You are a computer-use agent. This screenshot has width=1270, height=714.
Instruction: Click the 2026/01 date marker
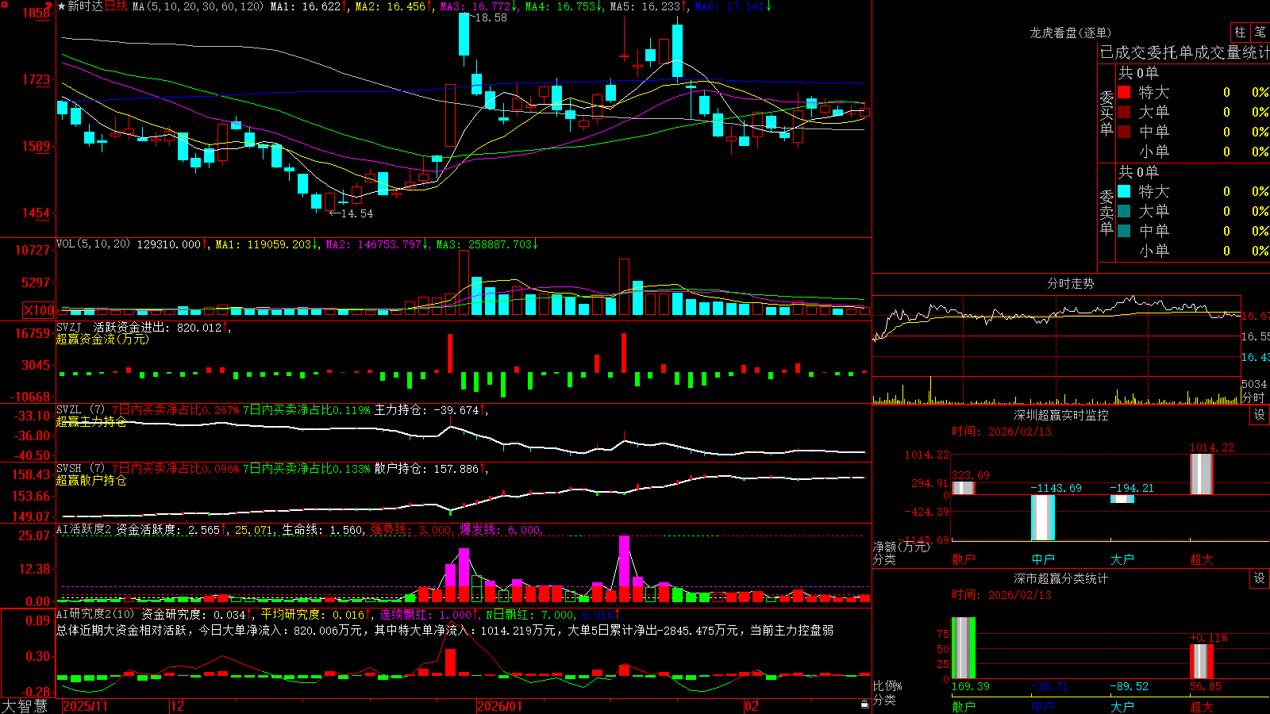coord(499,706)
